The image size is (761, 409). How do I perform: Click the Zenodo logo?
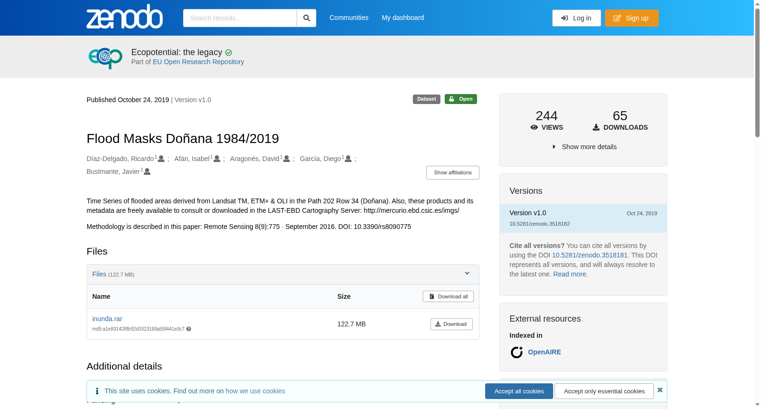pos(125,17)
